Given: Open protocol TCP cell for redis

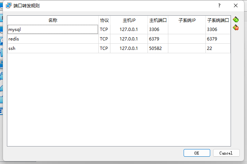Looking at the screenshot, I should [x=104, y=39].
